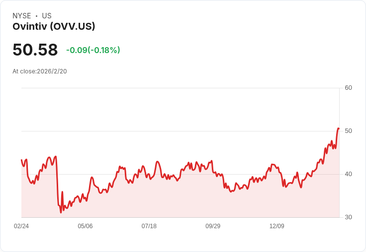Select the 07/18 date on the time axis

[x=149, y=226]
